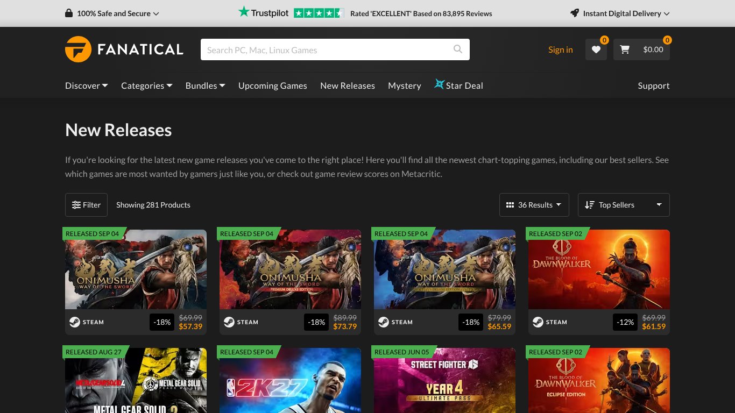Open the New Releases nav item
The image size is (735, 413).
point(348,86)
